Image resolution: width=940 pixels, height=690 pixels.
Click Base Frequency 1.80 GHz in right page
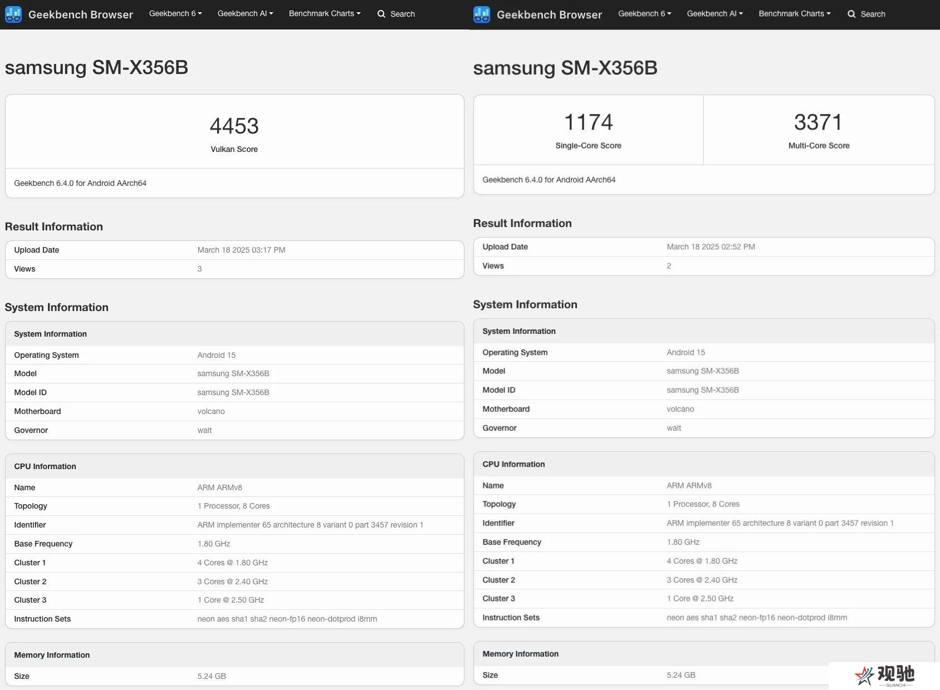(683, 542)
